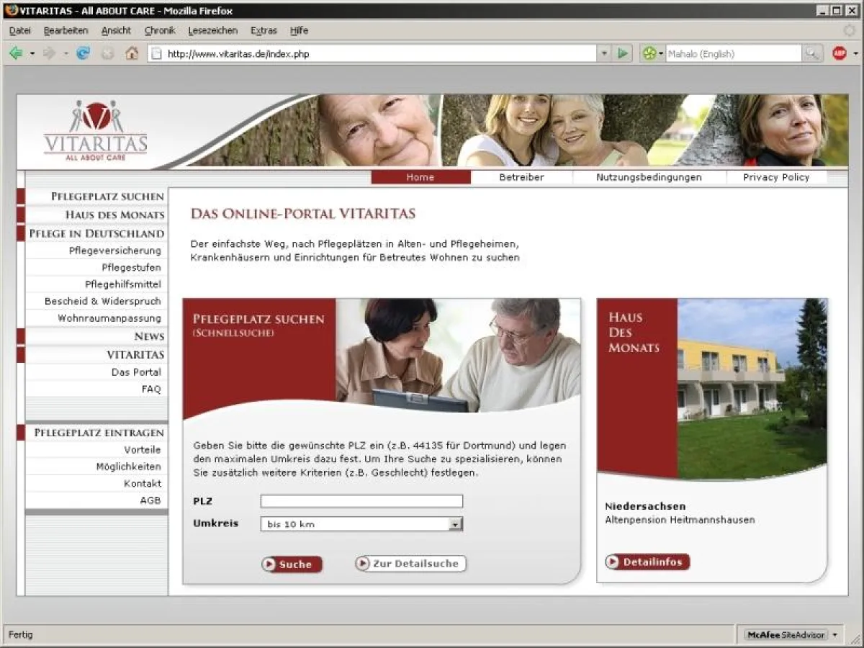The height and width of the screenshot is (648, 864).
Task: Reload the page with the refresh icon
Action: pos(81,53)
